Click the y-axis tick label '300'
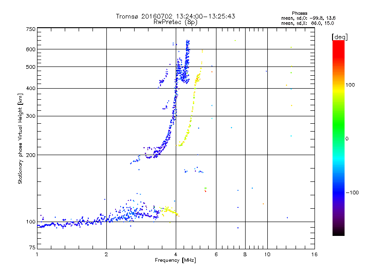 tap(31, 116)
